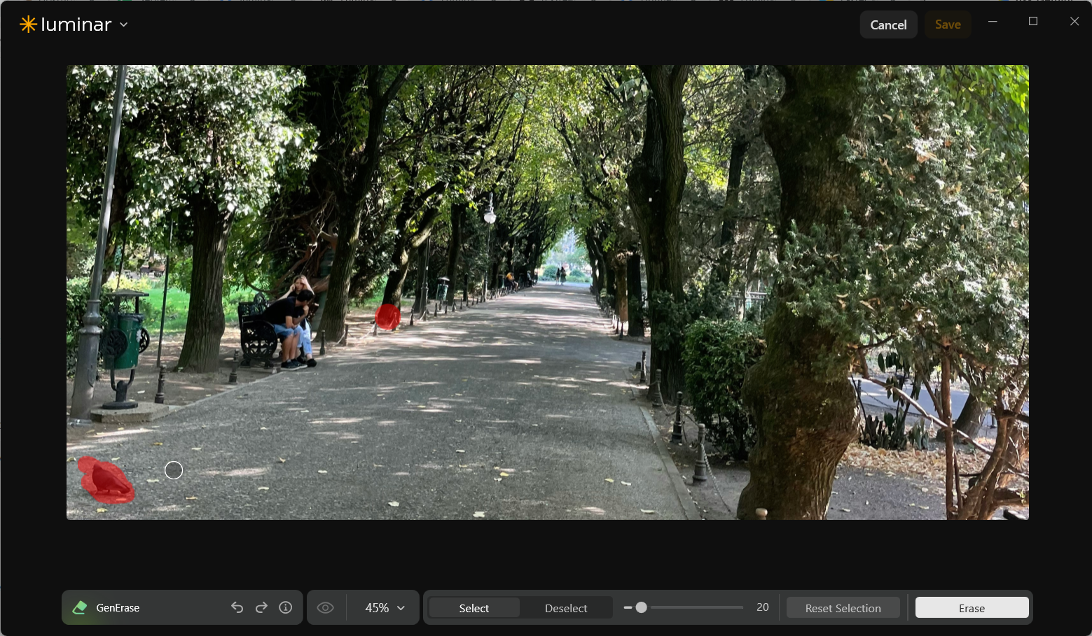Click the brush size value 20
This screenshot has width=1092, height=636.
[x=763, y=607]
